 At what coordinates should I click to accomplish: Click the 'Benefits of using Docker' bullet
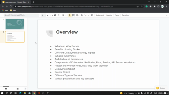coord(67,49)
